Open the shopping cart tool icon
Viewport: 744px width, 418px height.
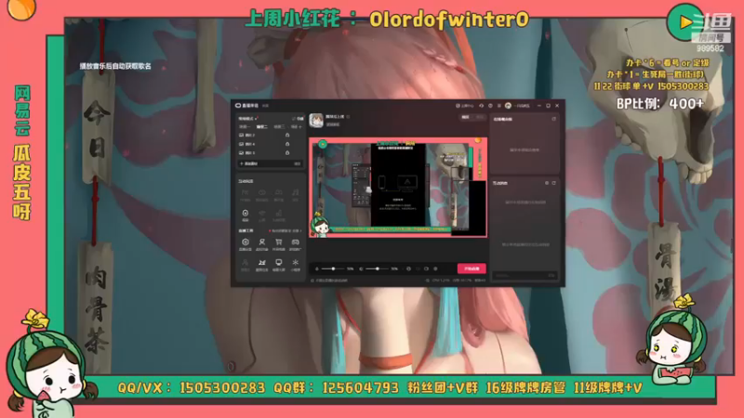tap(278, 244)
